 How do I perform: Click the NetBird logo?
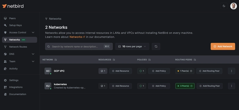pyautogui.click(x=13, y=6)
